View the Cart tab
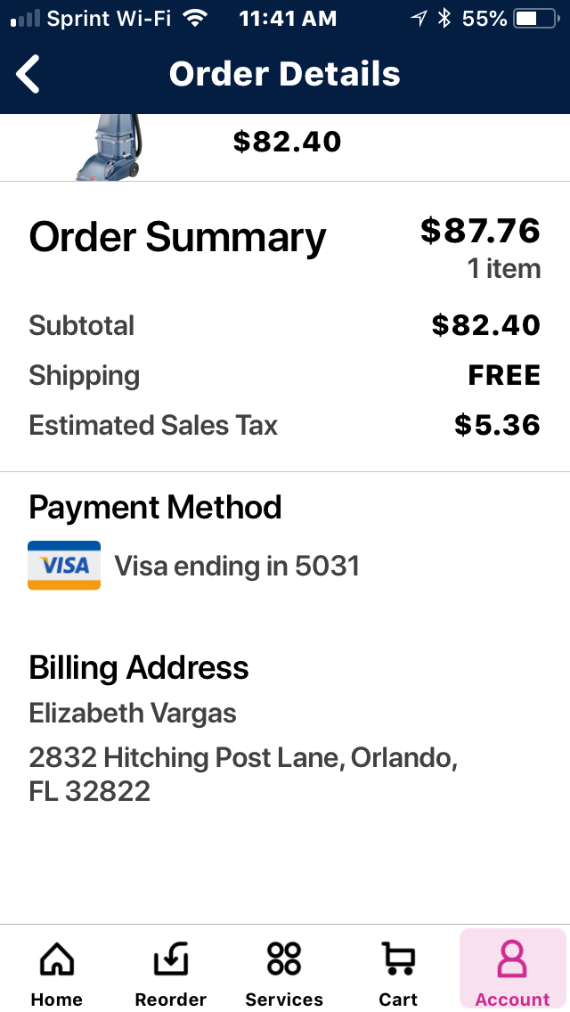The width and height of the screenshot is (570, 1012). (398, 971)
